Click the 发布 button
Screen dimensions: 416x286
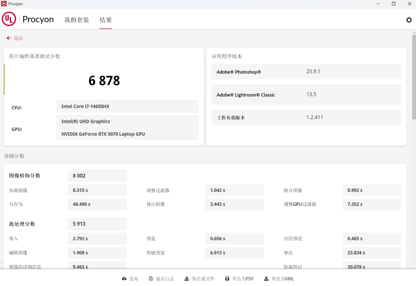tap(130, 279)
